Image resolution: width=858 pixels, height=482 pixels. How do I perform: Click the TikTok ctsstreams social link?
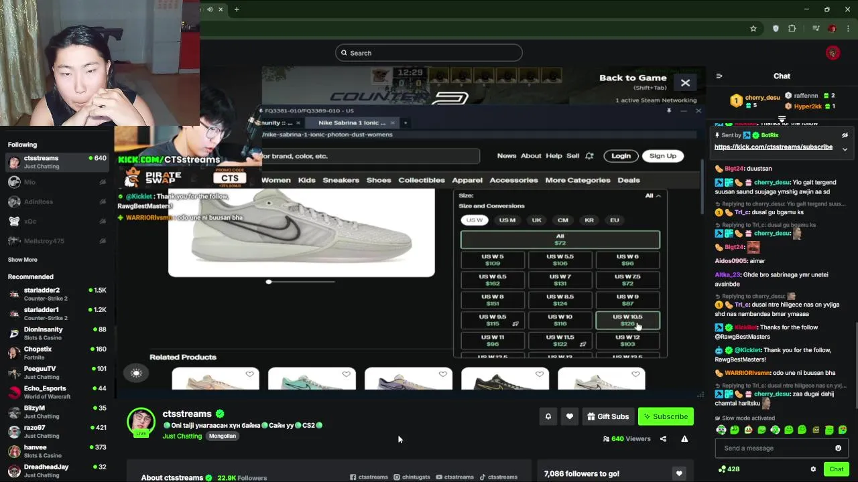click(x=498, y=477)
